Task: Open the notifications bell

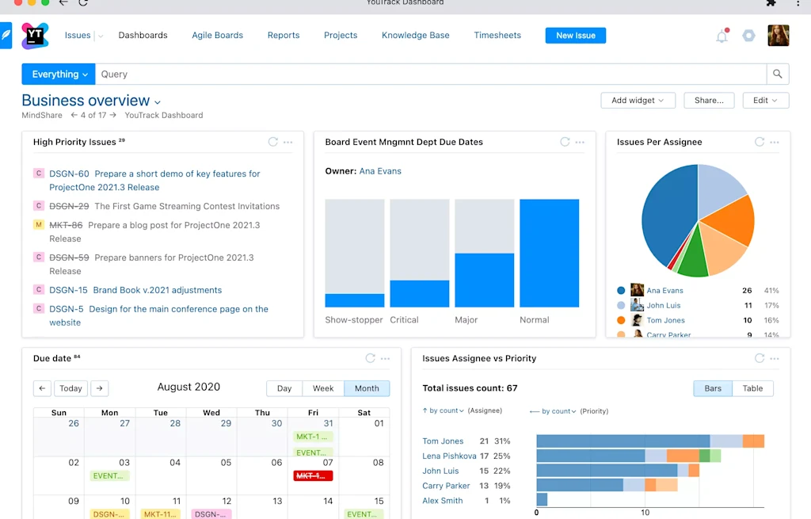Action: pyautogui.click(x=722, y=36)
